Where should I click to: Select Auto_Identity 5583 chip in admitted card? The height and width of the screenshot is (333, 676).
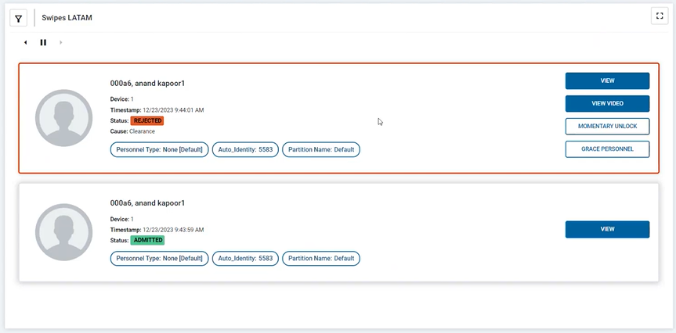pyautogui.click(x=245, y=258)
